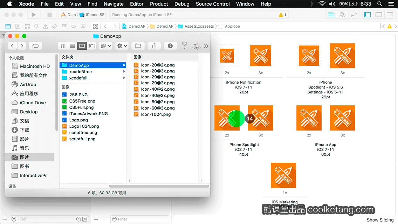
Task: Select the Xcode assistant editor button
Action: [x=342, y=15]
